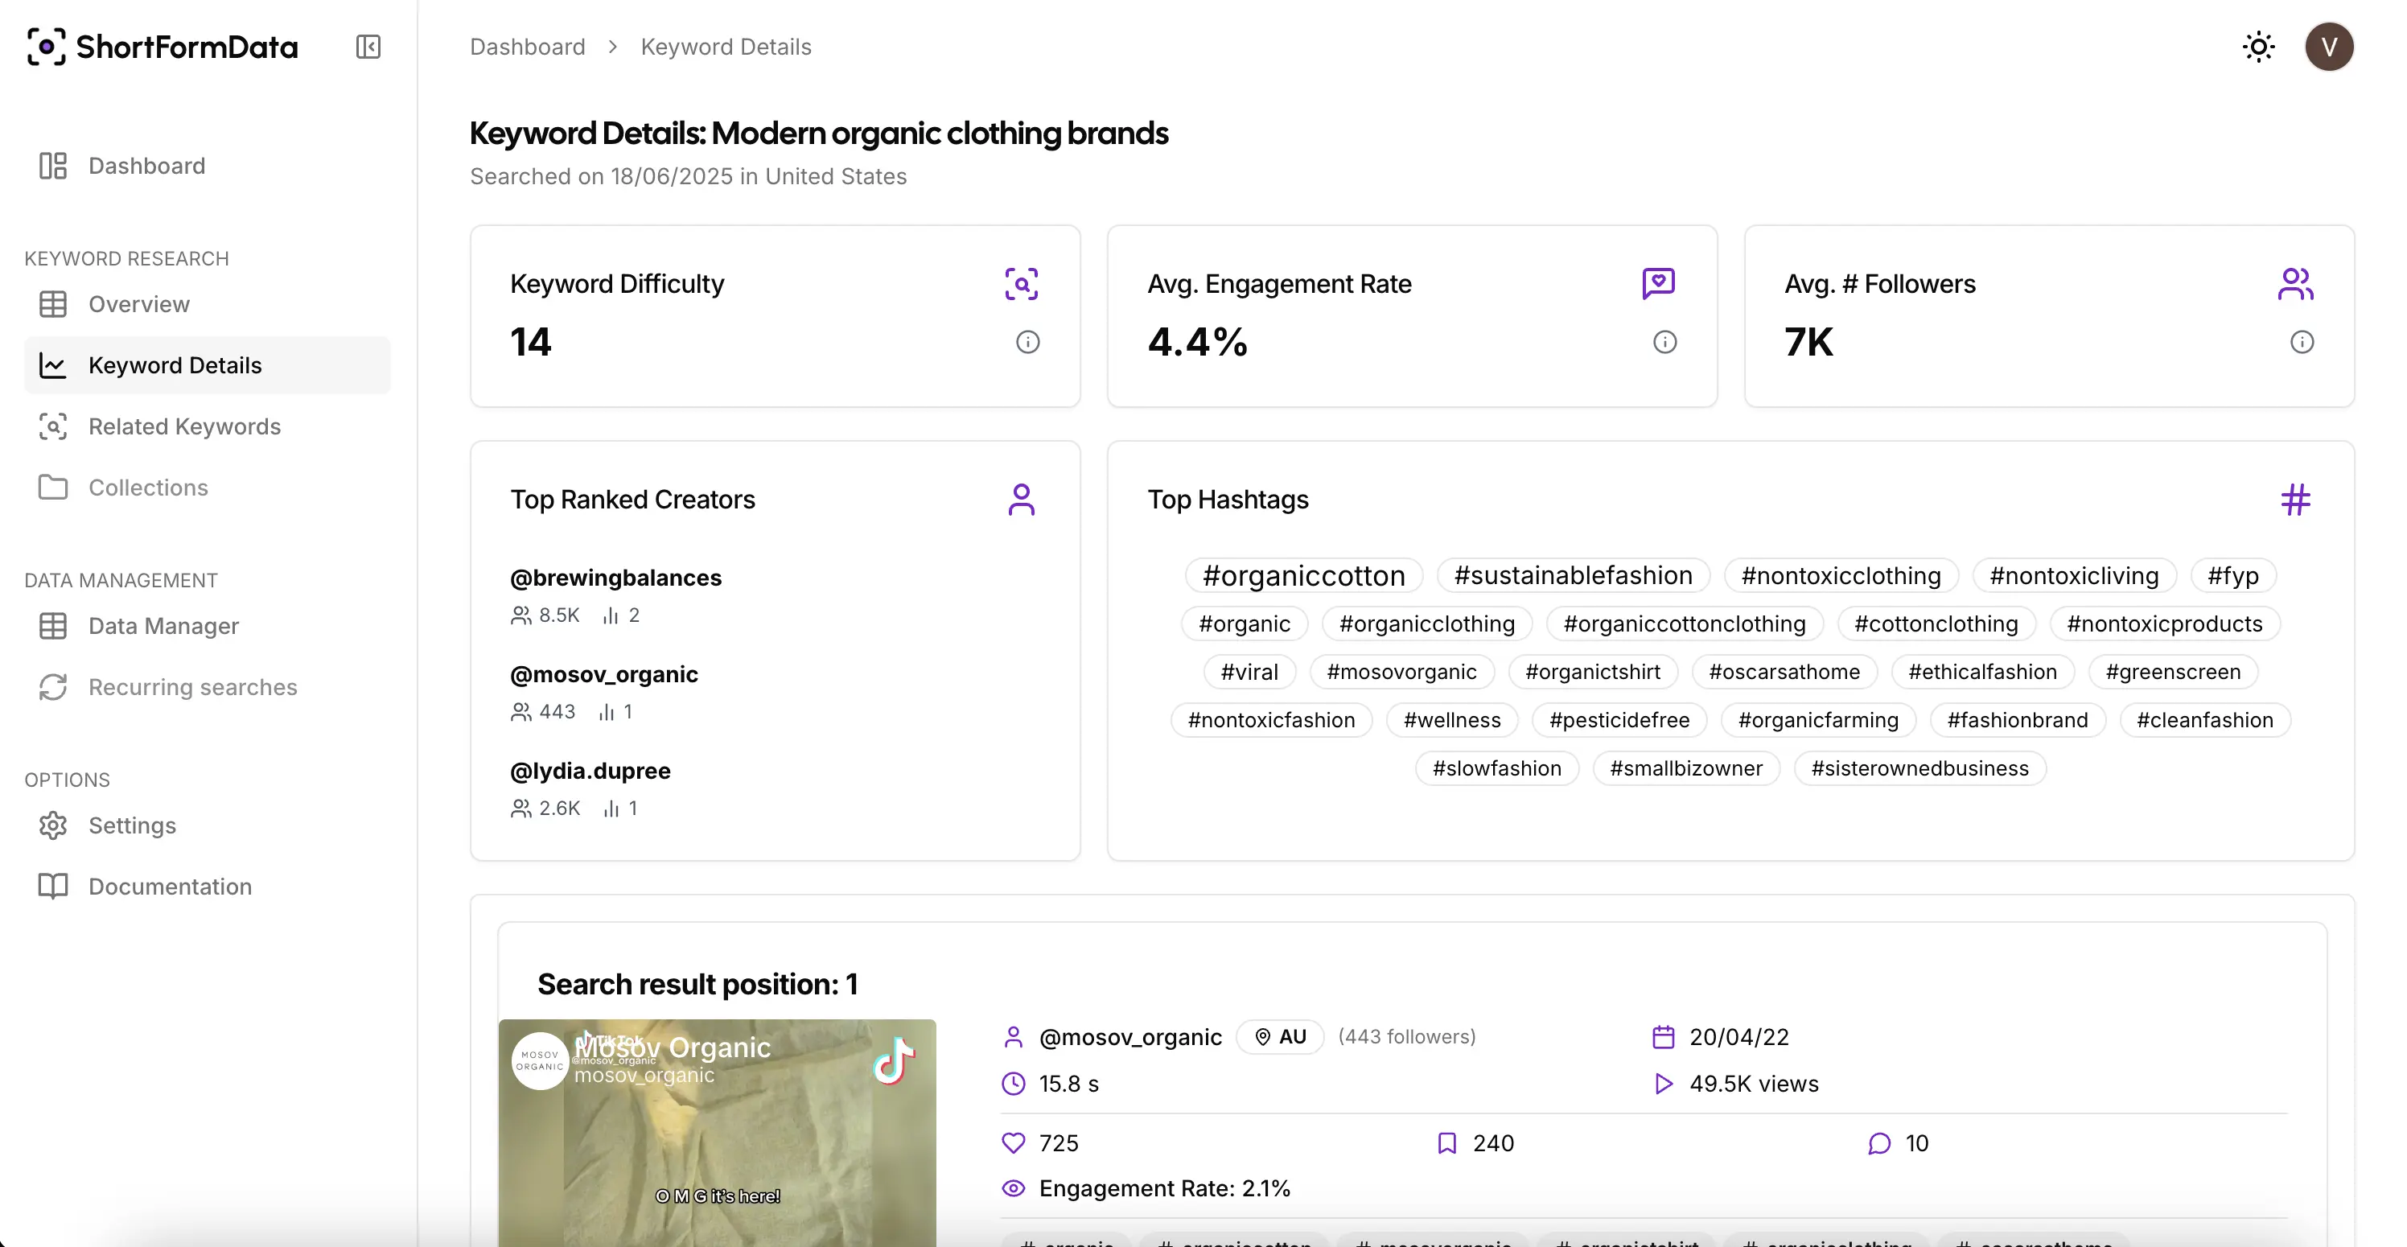Switch to the Related Keywords section
This screenshot has height=1247, width=2407.
184,426
